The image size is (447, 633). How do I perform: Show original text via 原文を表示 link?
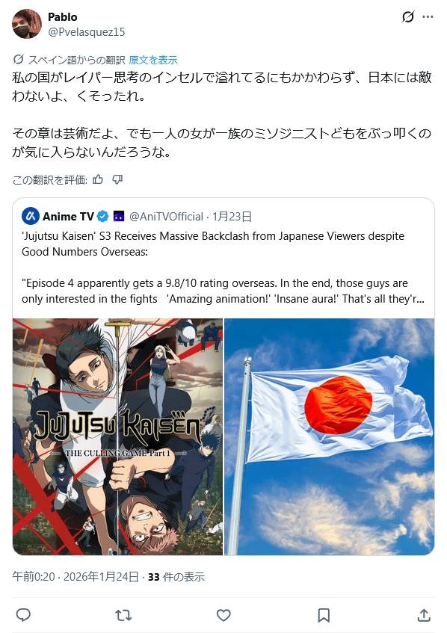point(153,60)
